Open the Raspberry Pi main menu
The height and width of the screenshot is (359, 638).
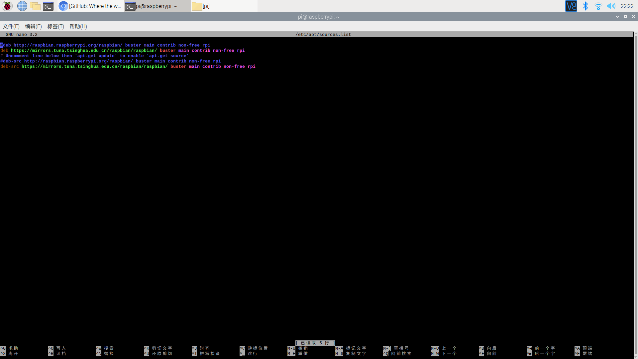click(x=7, y=6)
